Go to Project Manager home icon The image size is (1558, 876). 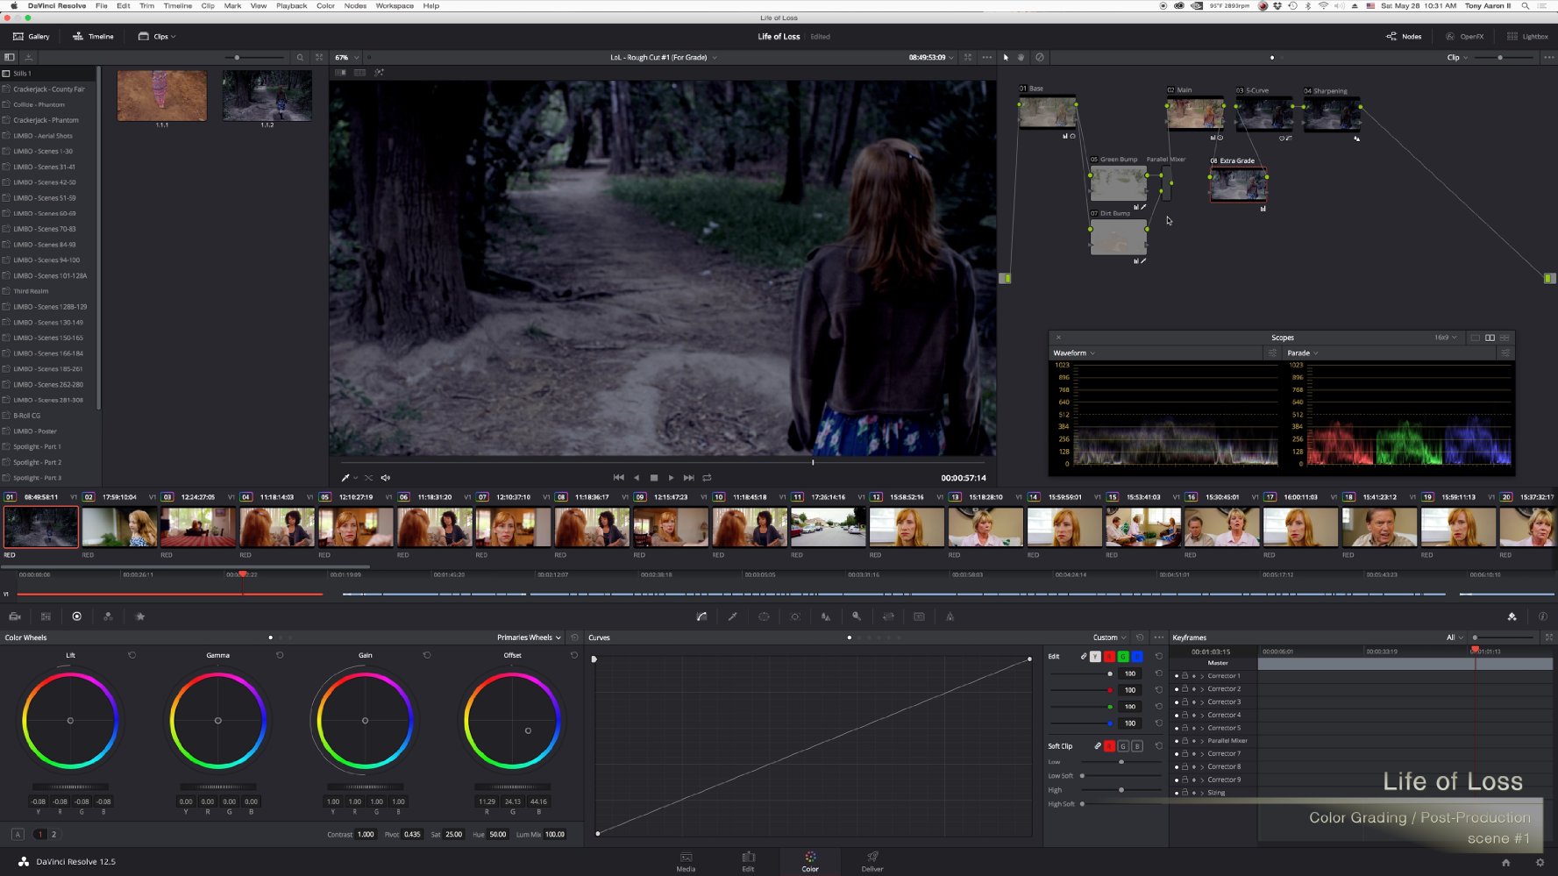[1505, 862]
